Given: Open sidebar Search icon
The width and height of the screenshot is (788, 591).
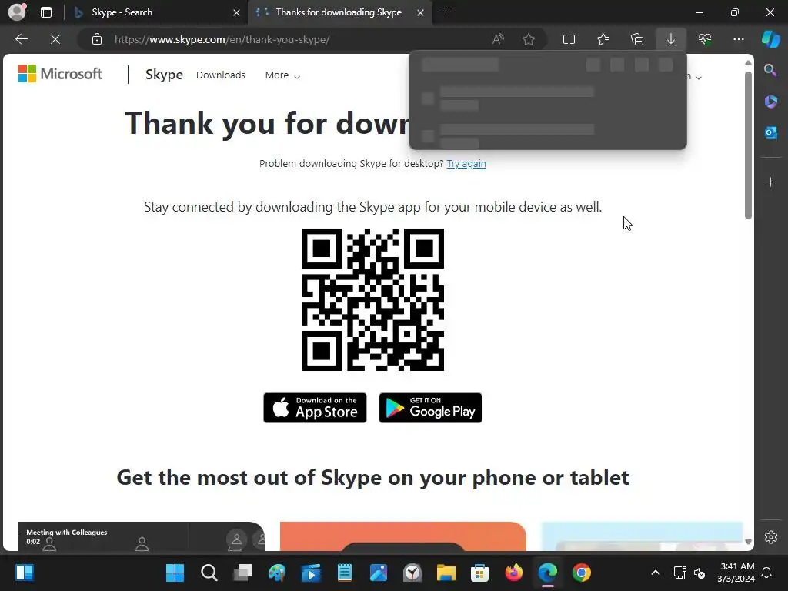Looking at the screenshot, I should click(770, 70).
